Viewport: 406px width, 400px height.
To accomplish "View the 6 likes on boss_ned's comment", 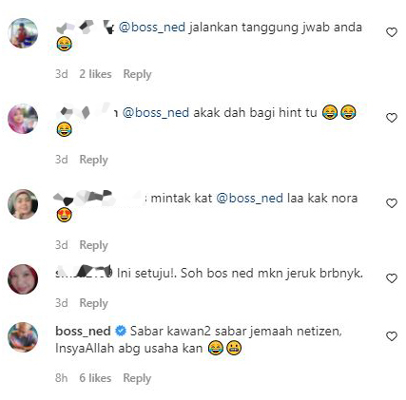I will point(95,378).
